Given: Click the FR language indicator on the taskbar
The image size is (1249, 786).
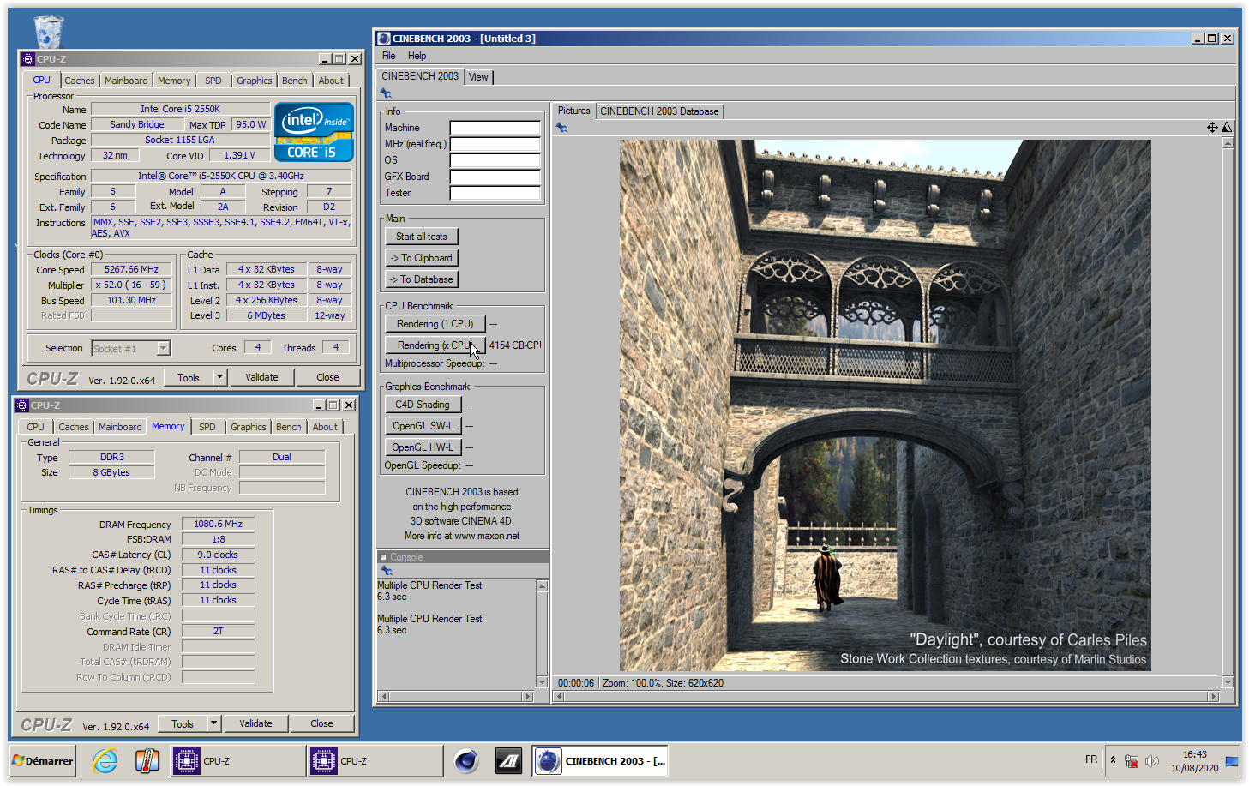Looking at the screenshot, I should (1091, 759).
